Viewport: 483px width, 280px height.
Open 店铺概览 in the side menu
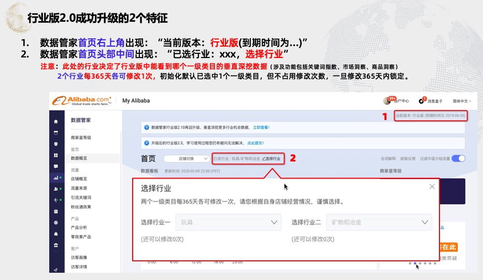pos(79,179)
